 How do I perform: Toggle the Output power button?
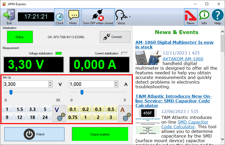(x=34, y=134)
